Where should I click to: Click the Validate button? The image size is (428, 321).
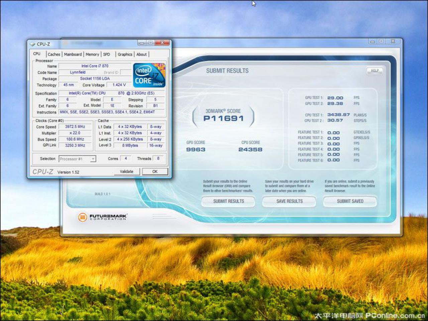126,172
